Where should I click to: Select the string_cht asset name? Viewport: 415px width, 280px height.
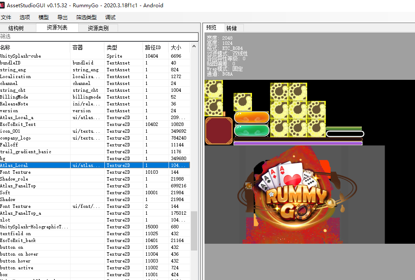(13, 90)
